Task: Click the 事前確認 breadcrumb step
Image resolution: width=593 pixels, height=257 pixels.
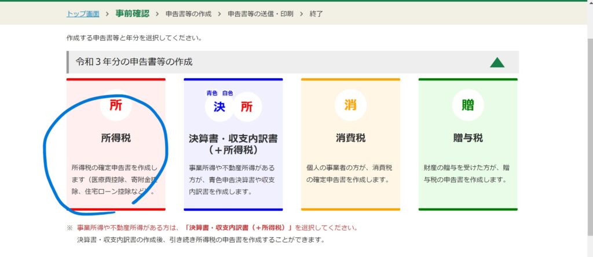Action: pos(133,14)
